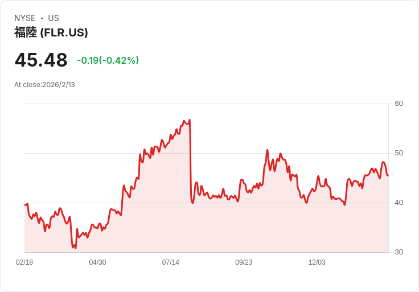The image size is (419, 292).
Task: Select the 09/23 date axis label
Action: (x=244, y=262)
